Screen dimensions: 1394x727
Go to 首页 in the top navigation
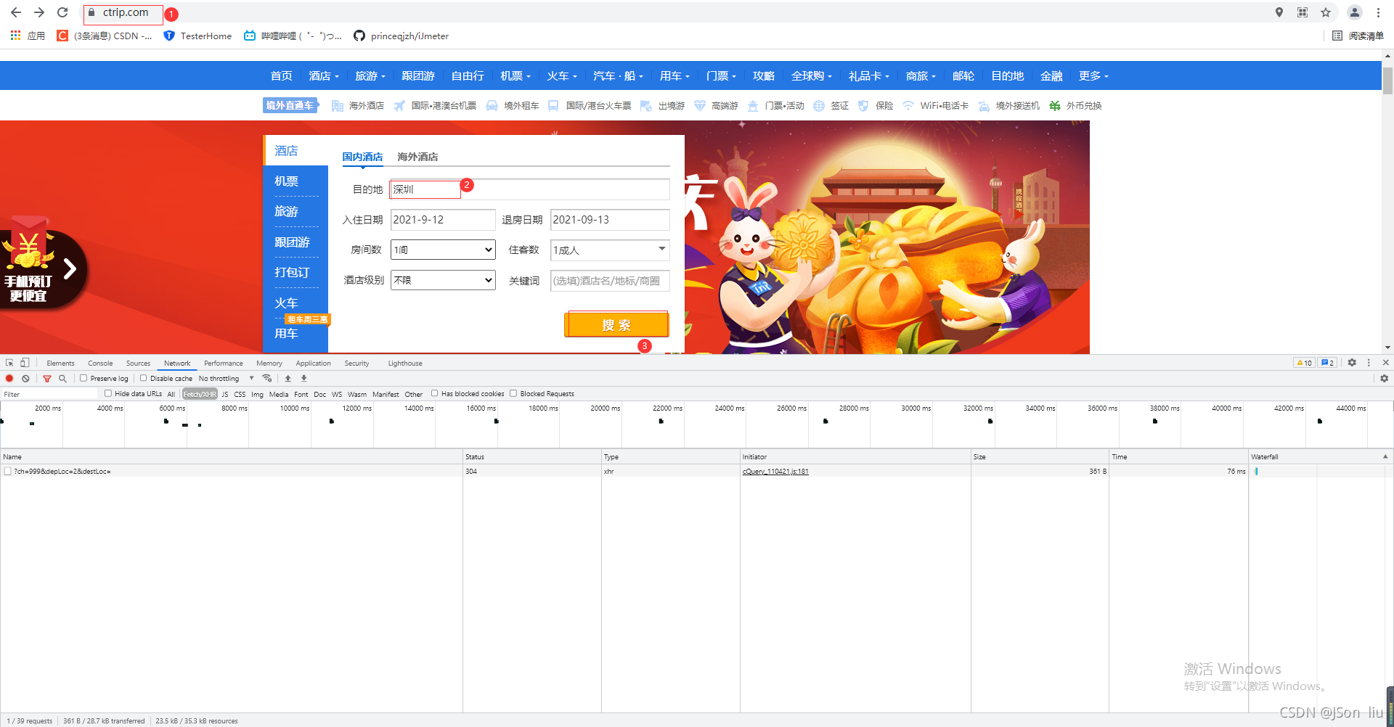click(x=282, y=76)
